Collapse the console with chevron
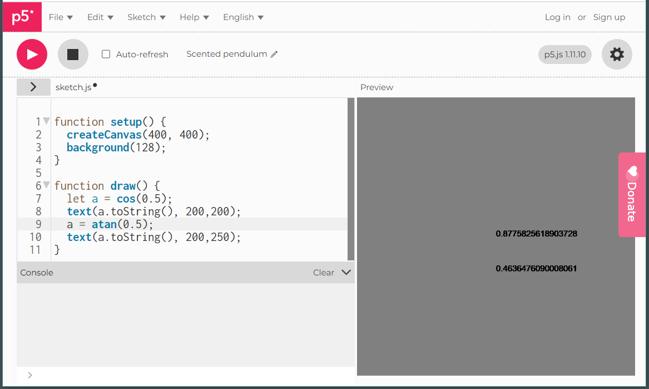 [x=346, y=273]
